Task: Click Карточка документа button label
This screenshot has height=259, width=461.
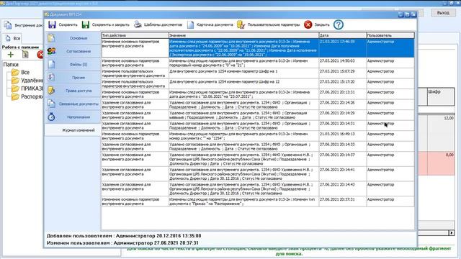Action: 215,24
